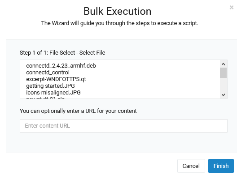Select the partially visible file at list bottom
Screen dimensions: 237x176
pyautogui.click(x=45, y=98)
